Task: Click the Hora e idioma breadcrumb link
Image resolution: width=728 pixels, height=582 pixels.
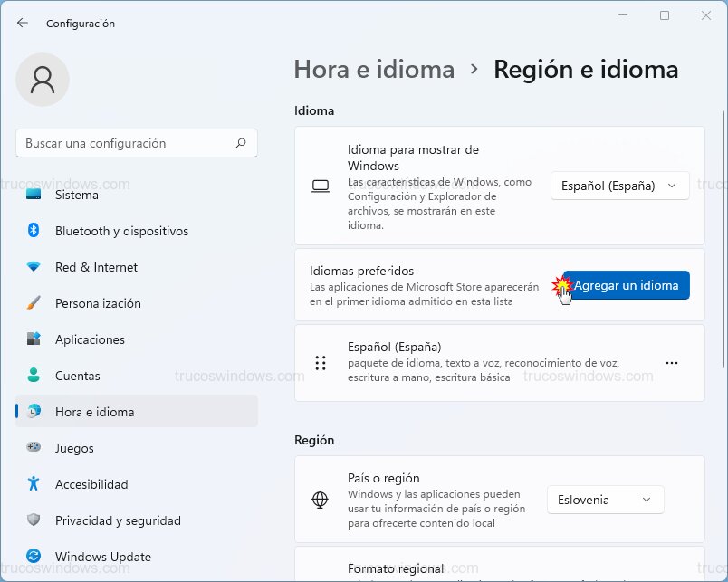Action: [x=374, y=70]
